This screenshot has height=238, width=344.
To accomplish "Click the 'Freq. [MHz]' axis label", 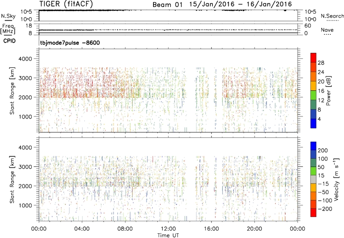I will (8, 29).
